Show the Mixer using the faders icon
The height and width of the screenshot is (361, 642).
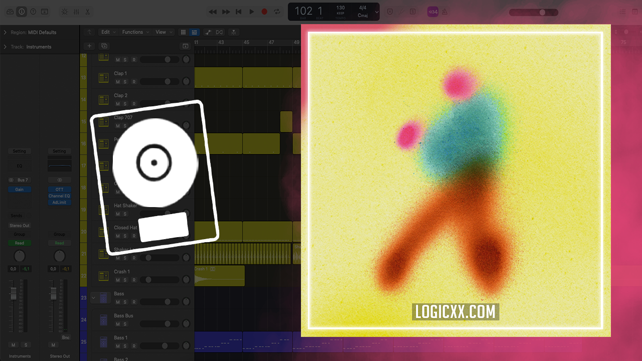click(x=76, y=12)
